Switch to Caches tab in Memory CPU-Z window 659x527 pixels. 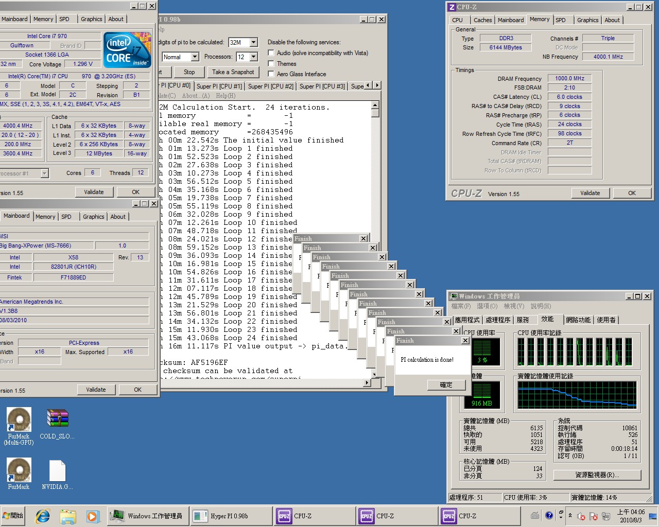point(483,20)
